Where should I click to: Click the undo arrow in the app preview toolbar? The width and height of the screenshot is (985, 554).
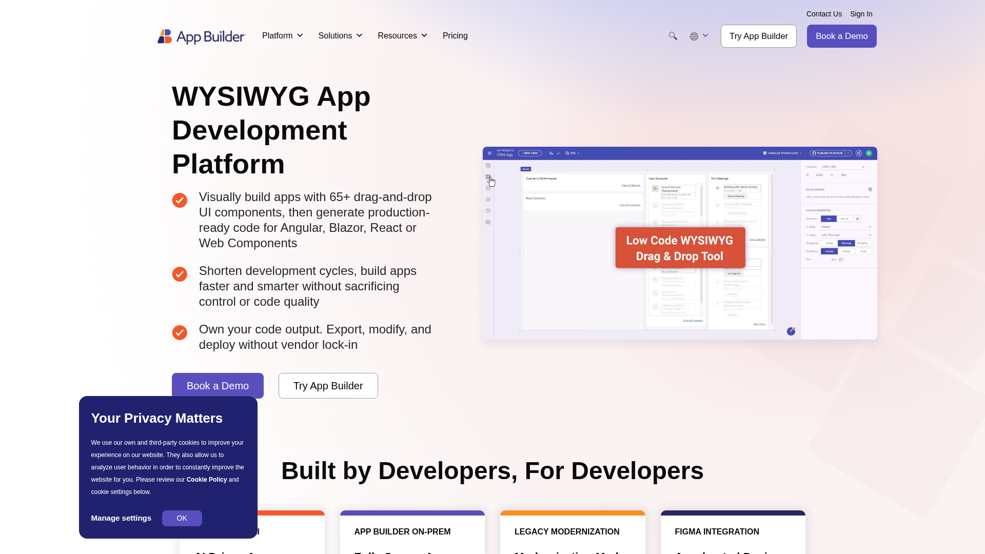(x=551, y=153)
